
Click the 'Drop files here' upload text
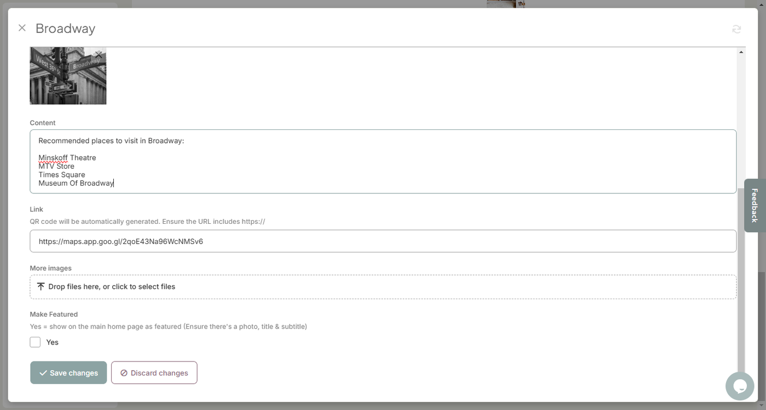click(x=112, y=287)
